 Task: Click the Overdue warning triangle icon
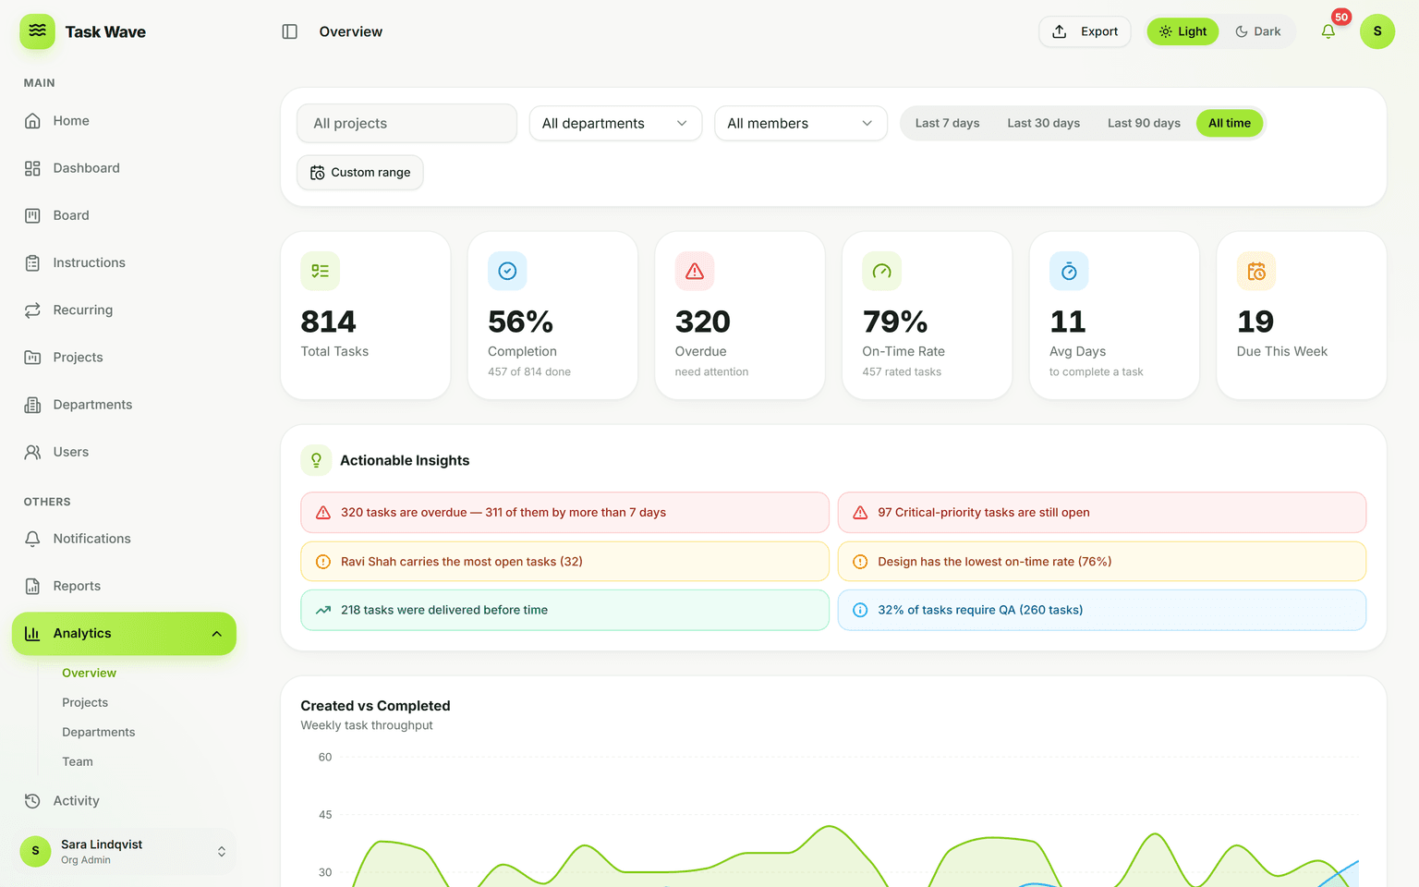click(695, 271)
